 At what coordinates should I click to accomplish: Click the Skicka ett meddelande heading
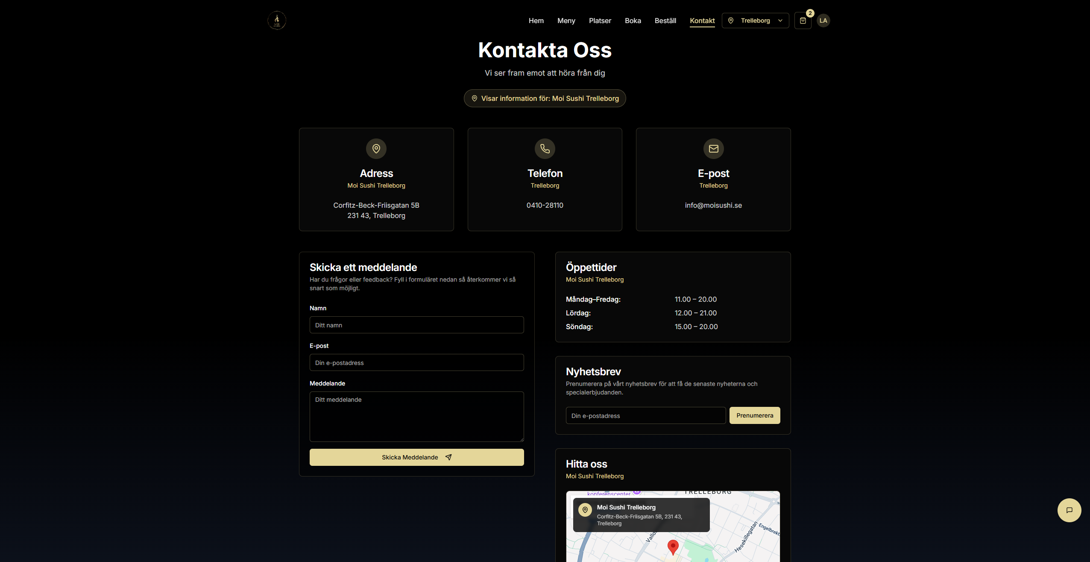(363, 268)
